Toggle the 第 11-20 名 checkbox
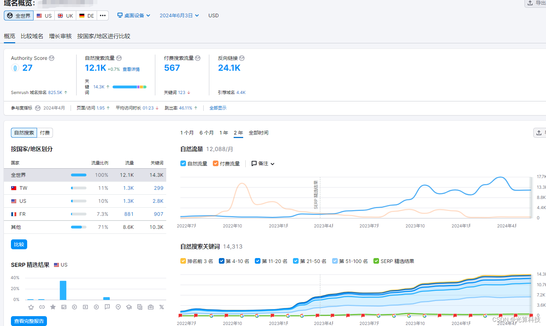 click(x=258, y=261)
